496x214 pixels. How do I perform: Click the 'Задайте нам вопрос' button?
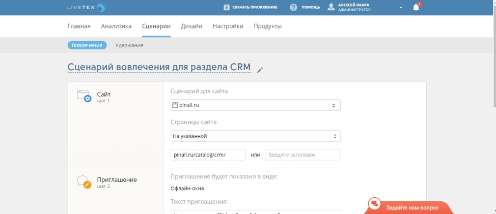click(x=412, y=207)
